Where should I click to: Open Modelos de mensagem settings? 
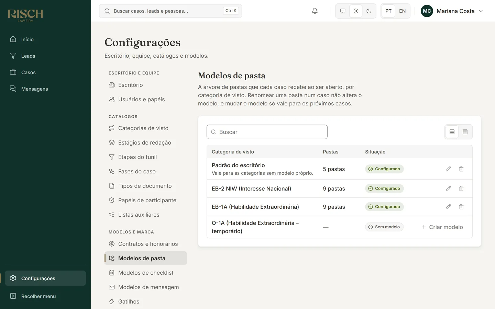146,287
